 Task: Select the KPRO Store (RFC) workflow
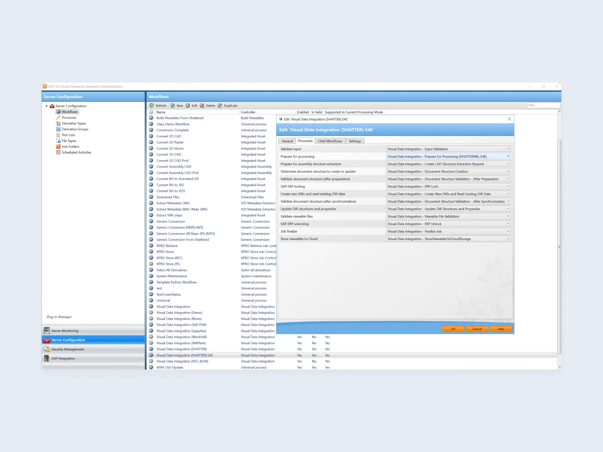pos(169,258)
